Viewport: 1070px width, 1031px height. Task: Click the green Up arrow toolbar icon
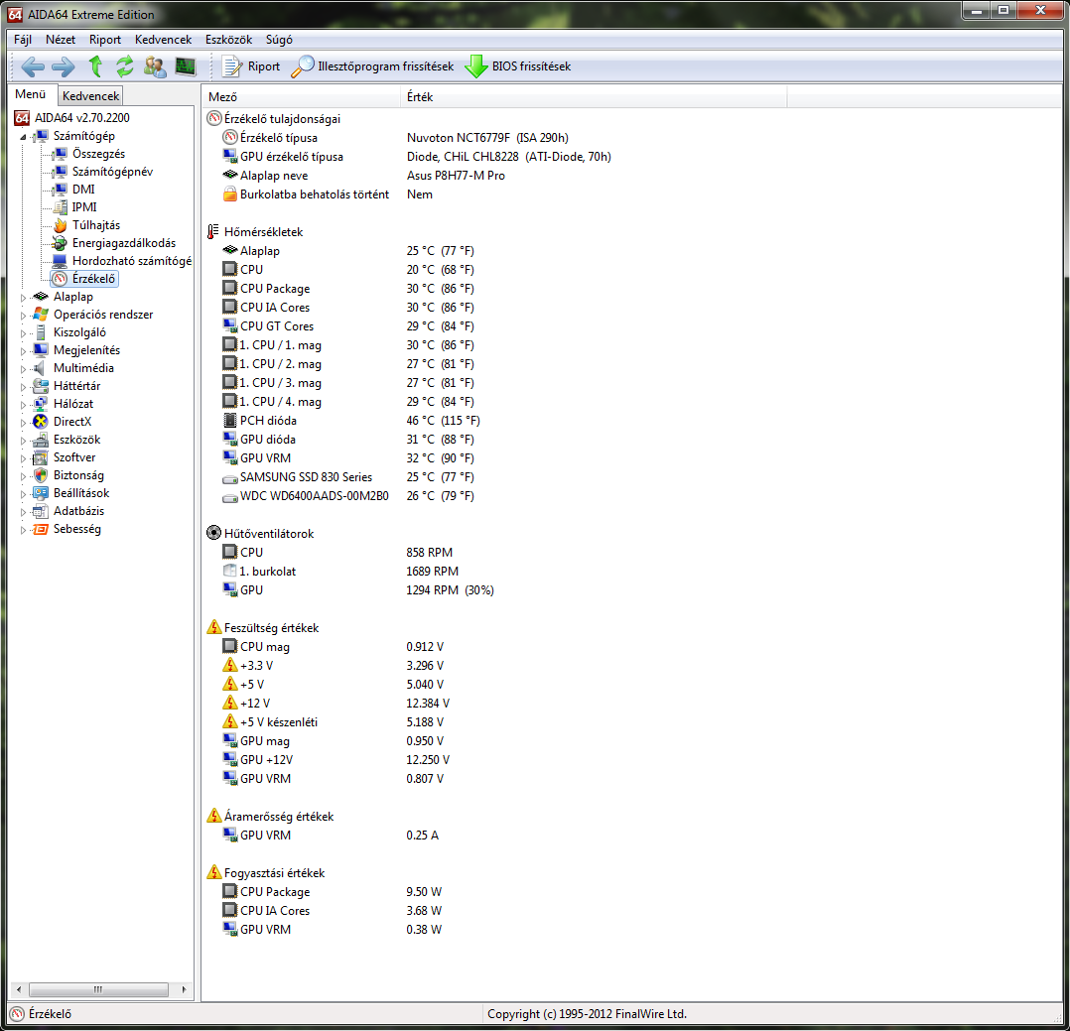95,66
